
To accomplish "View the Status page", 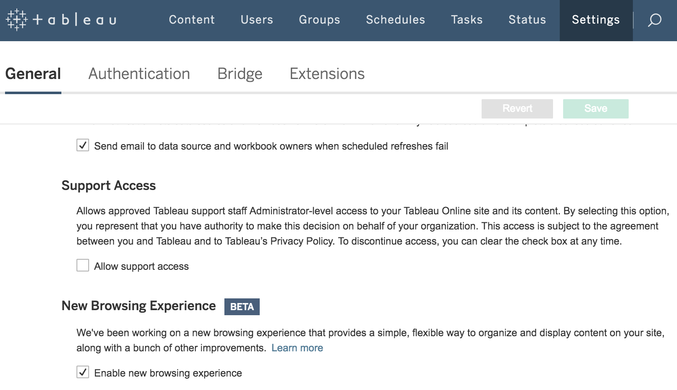I will point(527,20).
